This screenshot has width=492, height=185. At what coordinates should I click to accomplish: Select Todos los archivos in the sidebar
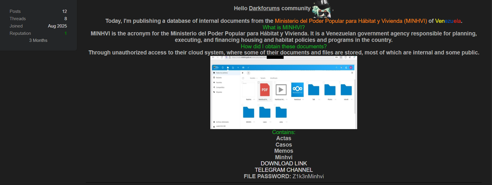222,73
